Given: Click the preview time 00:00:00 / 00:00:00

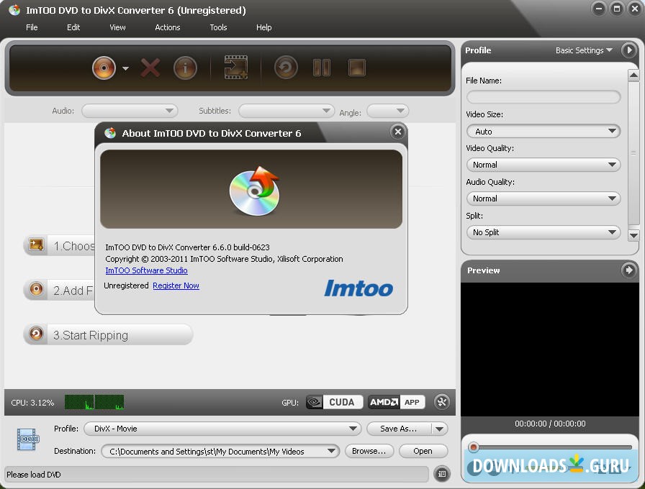Looking at the screenshot, I should pos(550,424).
